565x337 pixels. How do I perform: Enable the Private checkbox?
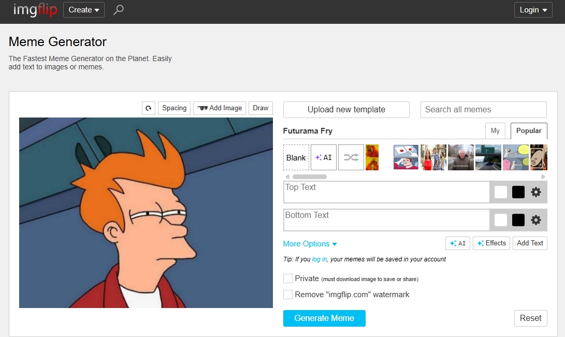(288, 279)
